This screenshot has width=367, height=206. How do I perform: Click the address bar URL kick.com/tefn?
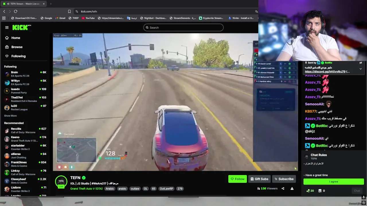tap(89, 11)
